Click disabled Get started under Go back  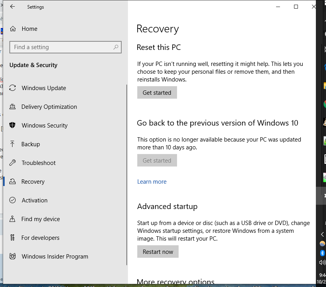pos(157,160)
